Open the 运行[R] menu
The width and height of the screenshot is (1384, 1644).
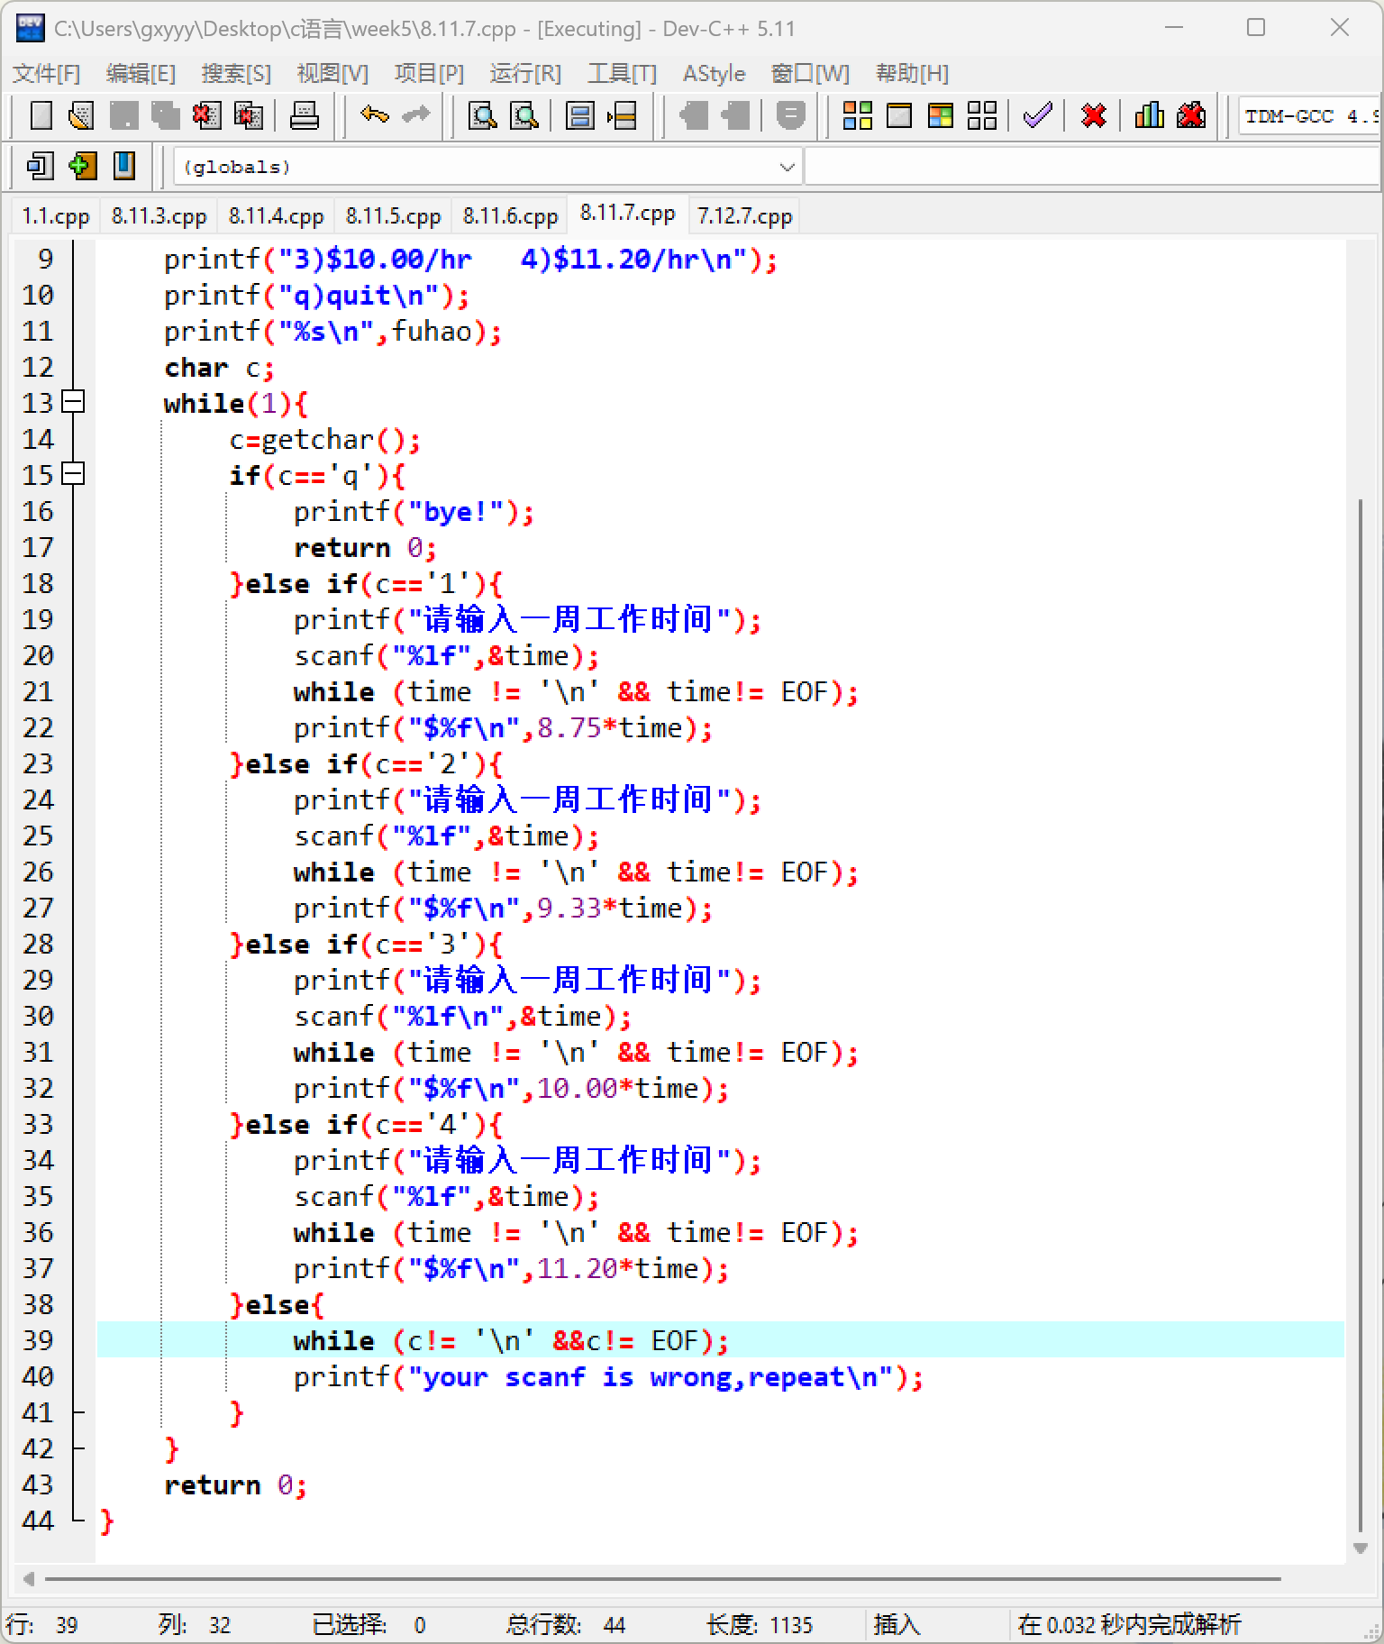click(525, 73)
